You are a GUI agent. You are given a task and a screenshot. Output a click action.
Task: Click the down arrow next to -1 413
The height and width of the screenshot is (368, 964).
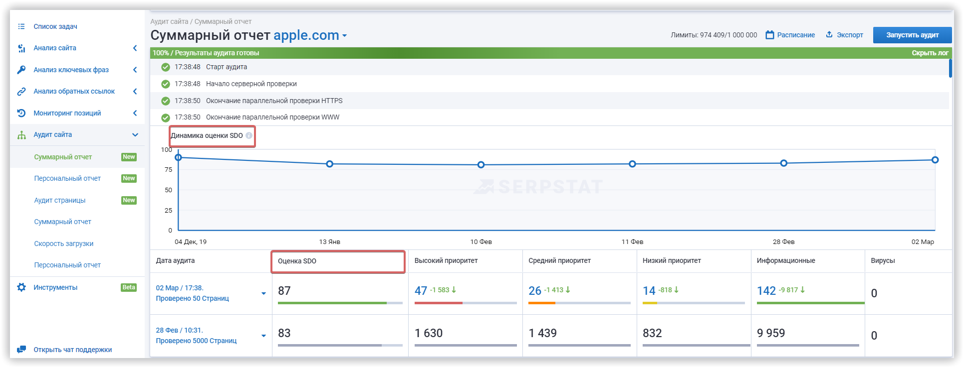(568, 290)
